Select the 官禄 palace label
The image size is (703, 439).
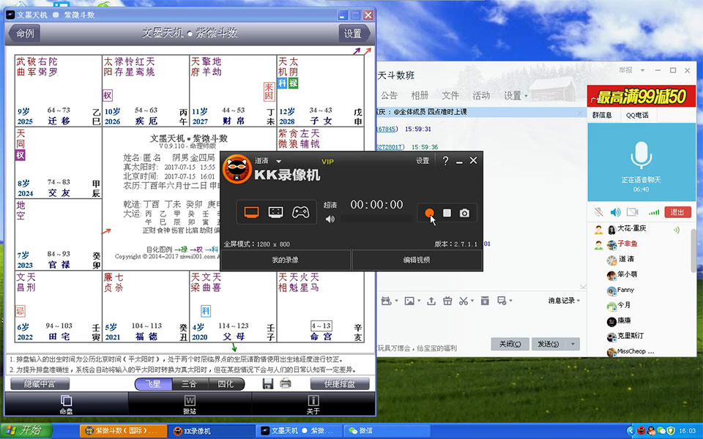[59, 265]
